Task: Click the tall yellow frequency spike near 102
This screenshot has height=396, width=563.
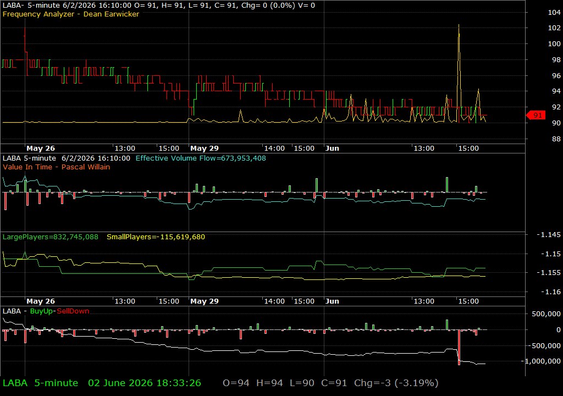Action: [x=459, y=72]
